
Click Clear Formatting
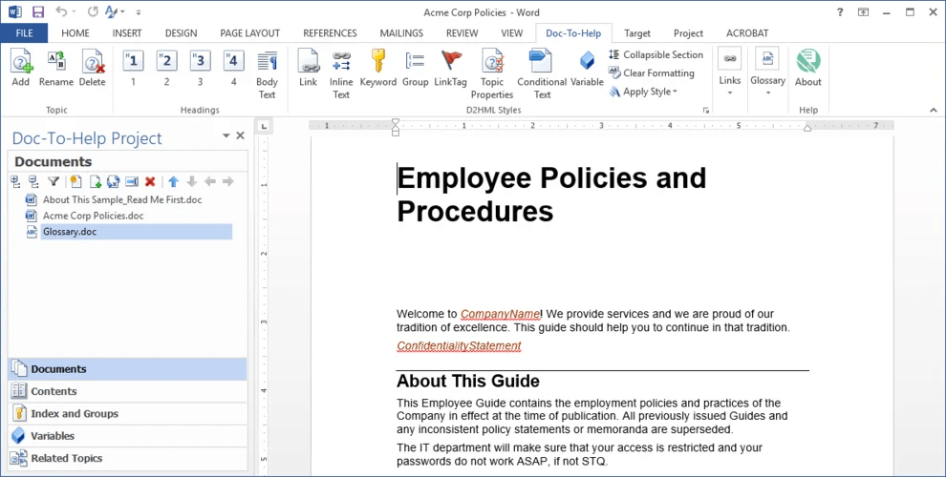click(x=652, y=73)
